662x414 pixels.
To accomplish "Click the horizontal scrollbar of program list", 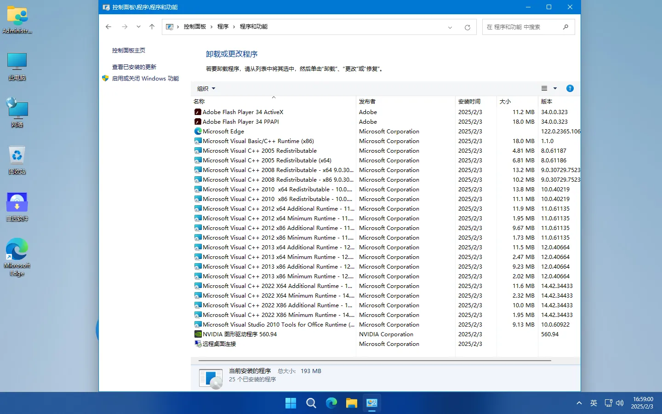I will 375,361.
